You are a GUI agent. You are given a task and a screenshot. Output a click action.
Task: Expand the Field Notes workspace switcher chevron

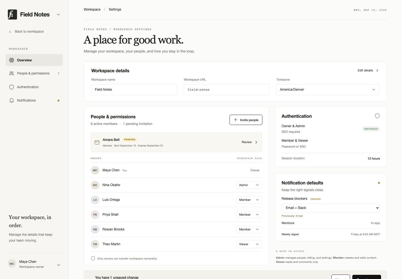pos(58,15)
